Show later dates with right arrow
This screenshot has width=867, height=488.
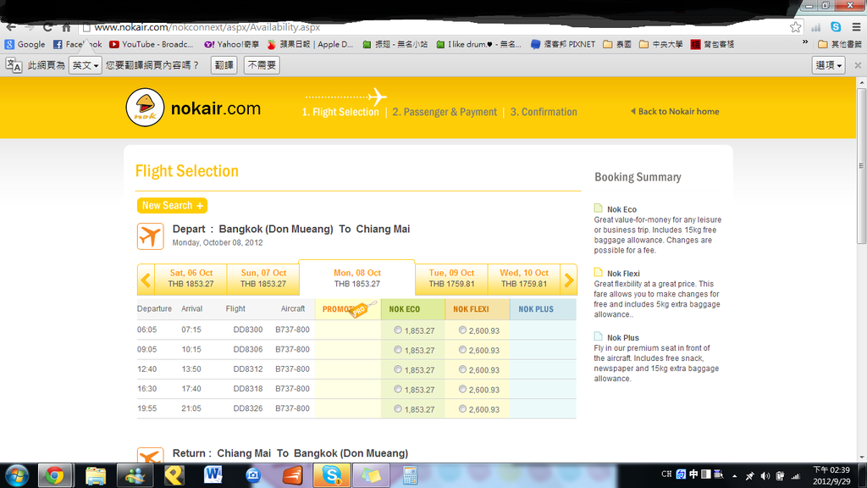click(x=569, y=280)
